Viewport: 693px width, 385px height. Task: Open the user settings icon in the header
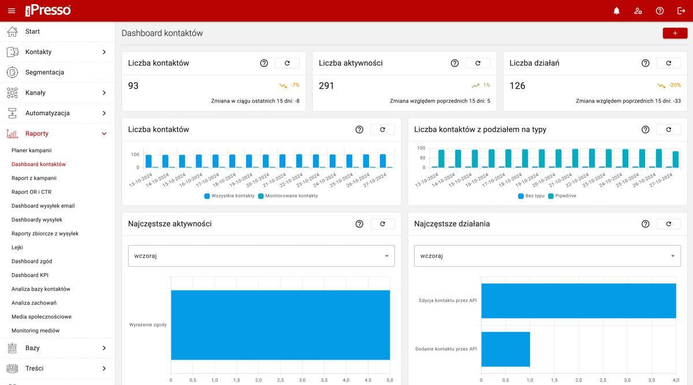(x=638, y=11)
